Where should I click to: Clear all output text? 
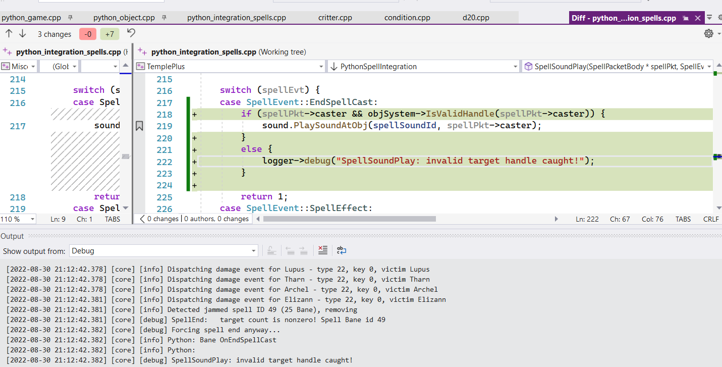323,250
